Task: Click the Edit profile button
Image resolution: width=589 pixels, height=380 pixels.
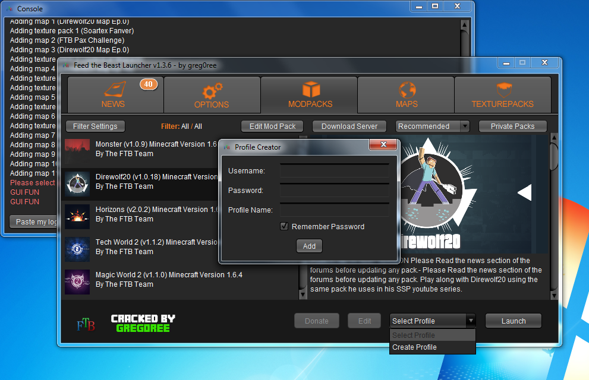Action: point(364,321)
